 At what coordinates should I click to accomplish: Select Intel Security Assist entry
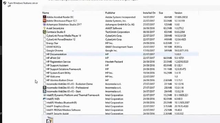pos(57,114)
